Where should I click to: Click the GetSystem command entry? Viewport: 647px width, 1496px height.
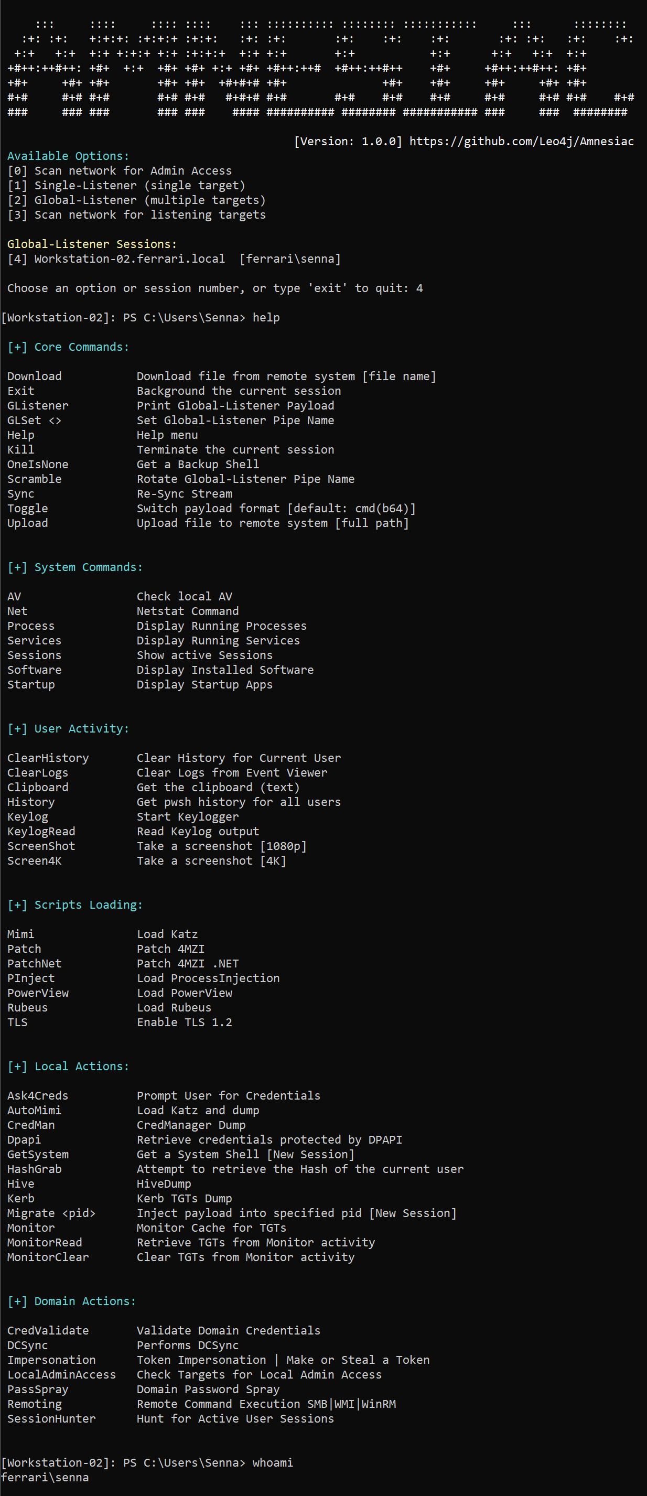click(38, 1155)
